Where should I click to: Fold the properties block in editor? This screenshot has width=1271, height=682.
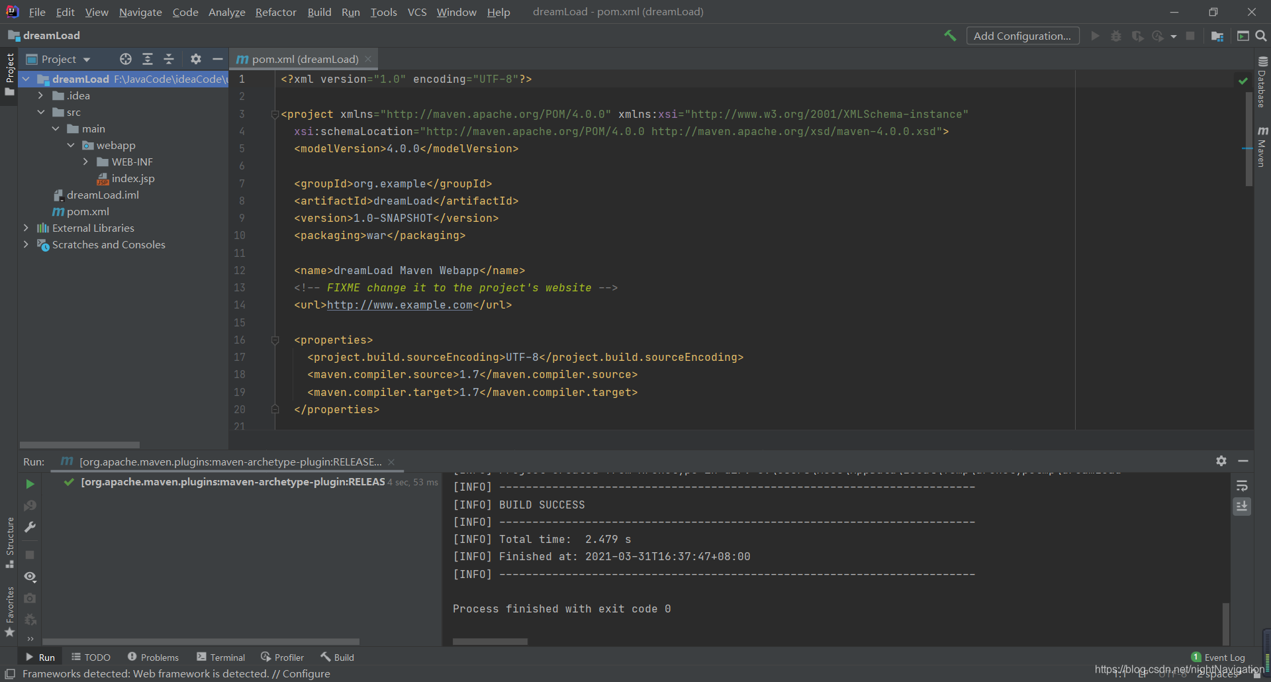tap(275, 340)
